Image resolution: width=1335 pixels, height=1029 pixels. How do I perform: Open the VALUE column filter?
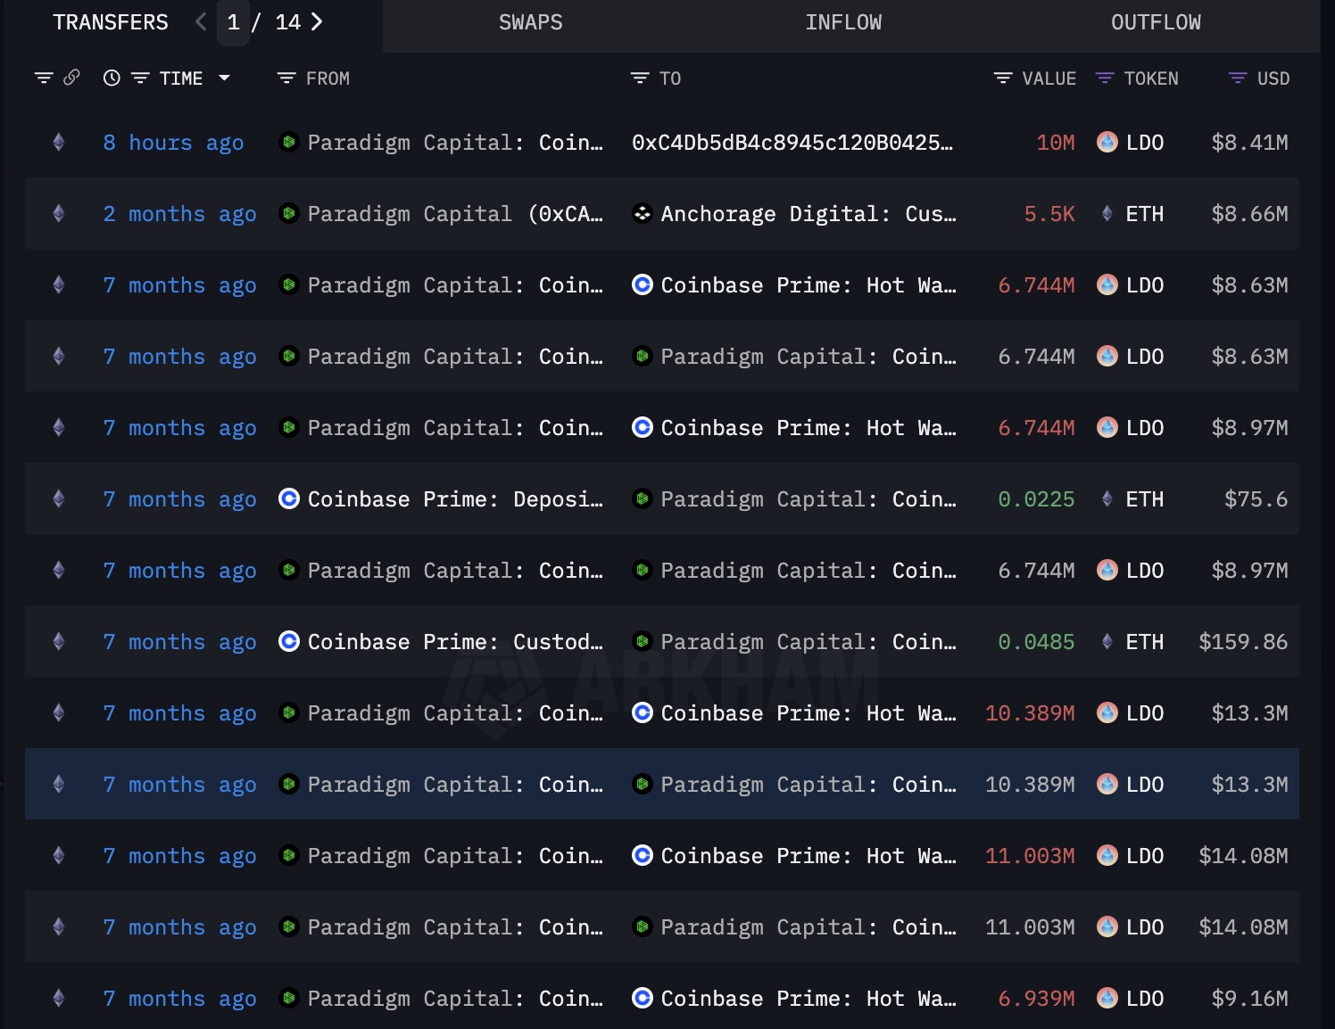pos(1002,78)
